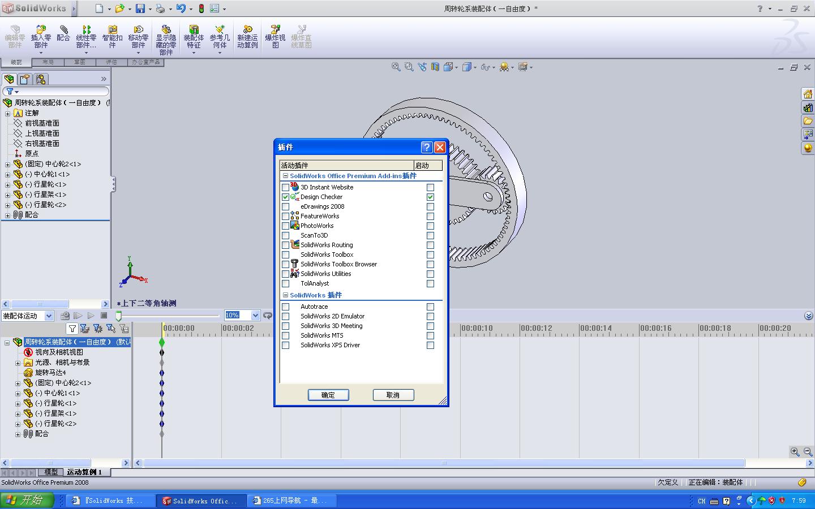Switch to the 办公室产品 ribbon tab
Image resolution: width=815 pixels, height=509 pixels.
coord(146,62)
